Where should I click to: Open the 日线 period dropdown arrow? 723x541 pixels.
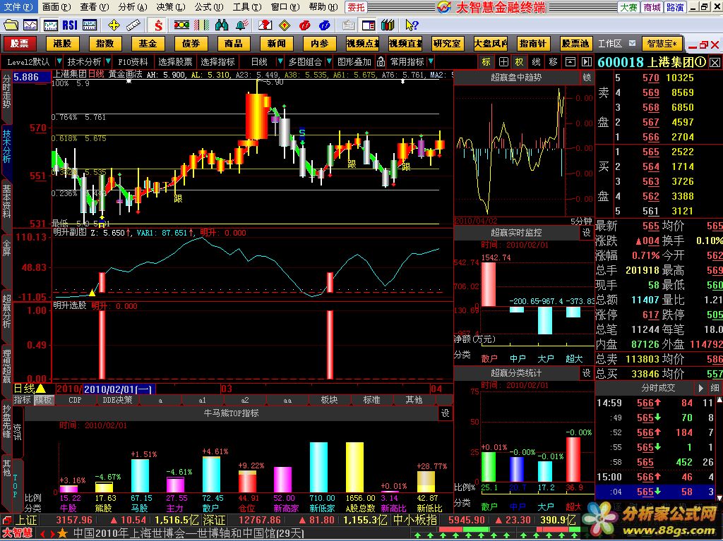click(280, 61)
